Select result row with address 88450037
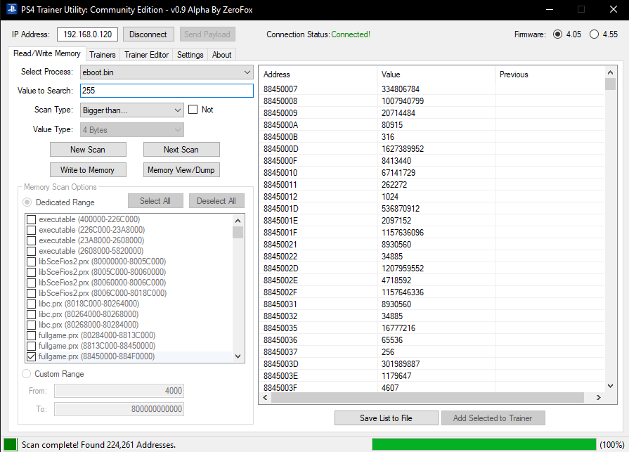This screenshot has width=629, height=452. click(432, 352)
